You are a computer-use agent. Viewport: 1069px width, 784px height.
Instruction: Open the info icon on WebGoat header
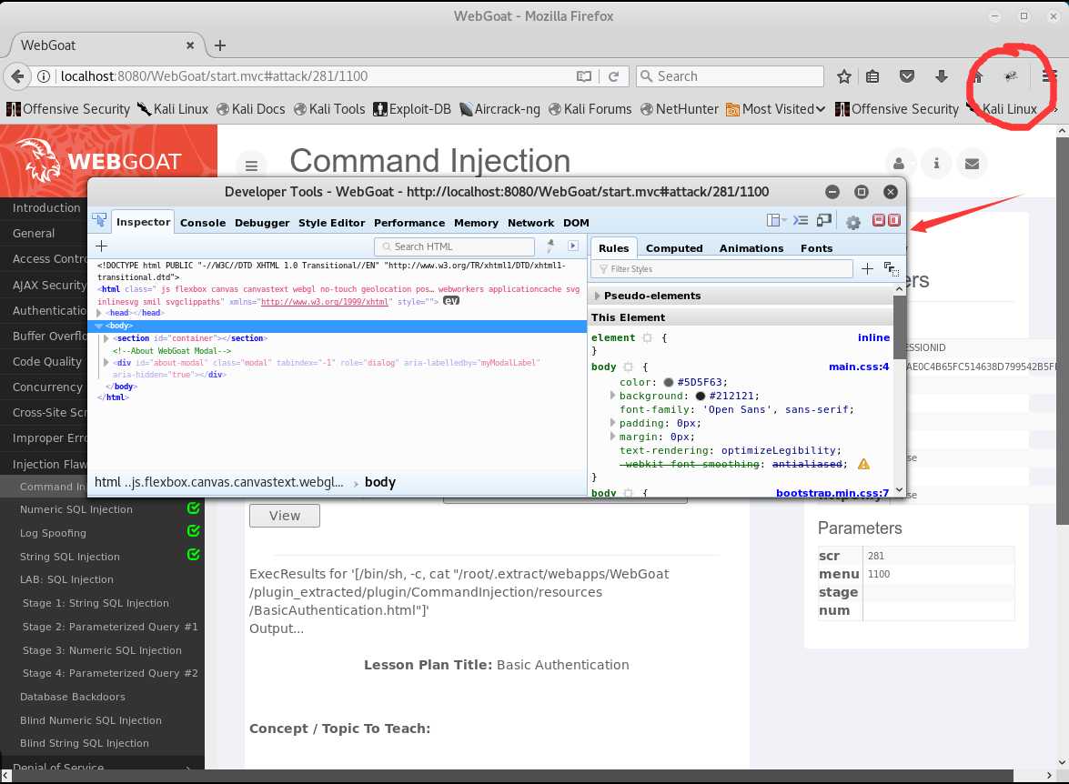coord(936,164)
